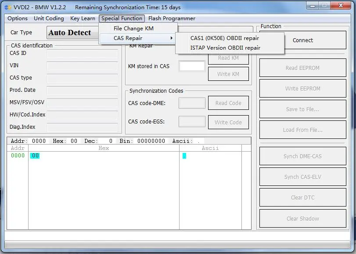356x254 pixels.
Task: Click the Read Code button
Action: coord(228,103)
